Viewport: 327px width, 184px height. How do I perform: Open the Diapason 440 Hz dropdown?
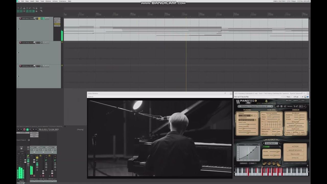click(x=246, y=116)
